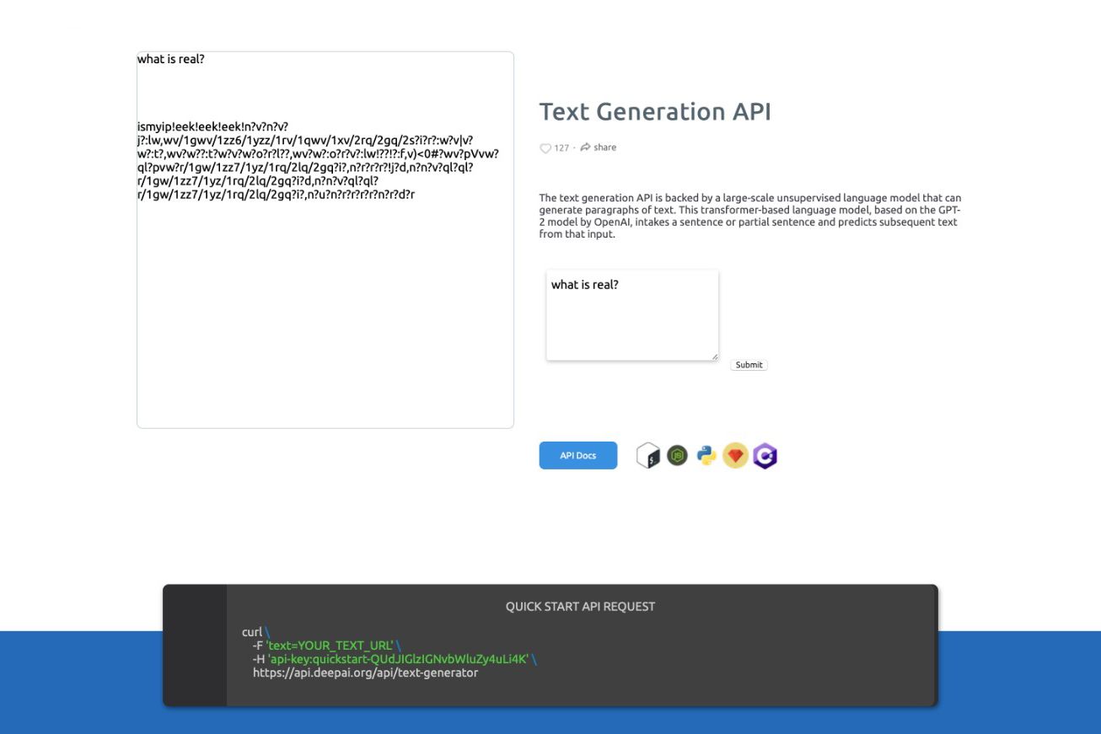
Task: Click the heart like icon
Action: pyautogui.click(x=545, y=148)
